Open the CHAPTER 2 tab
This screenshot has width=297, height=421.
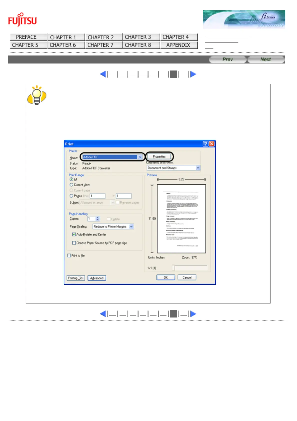tap(104, 37)
